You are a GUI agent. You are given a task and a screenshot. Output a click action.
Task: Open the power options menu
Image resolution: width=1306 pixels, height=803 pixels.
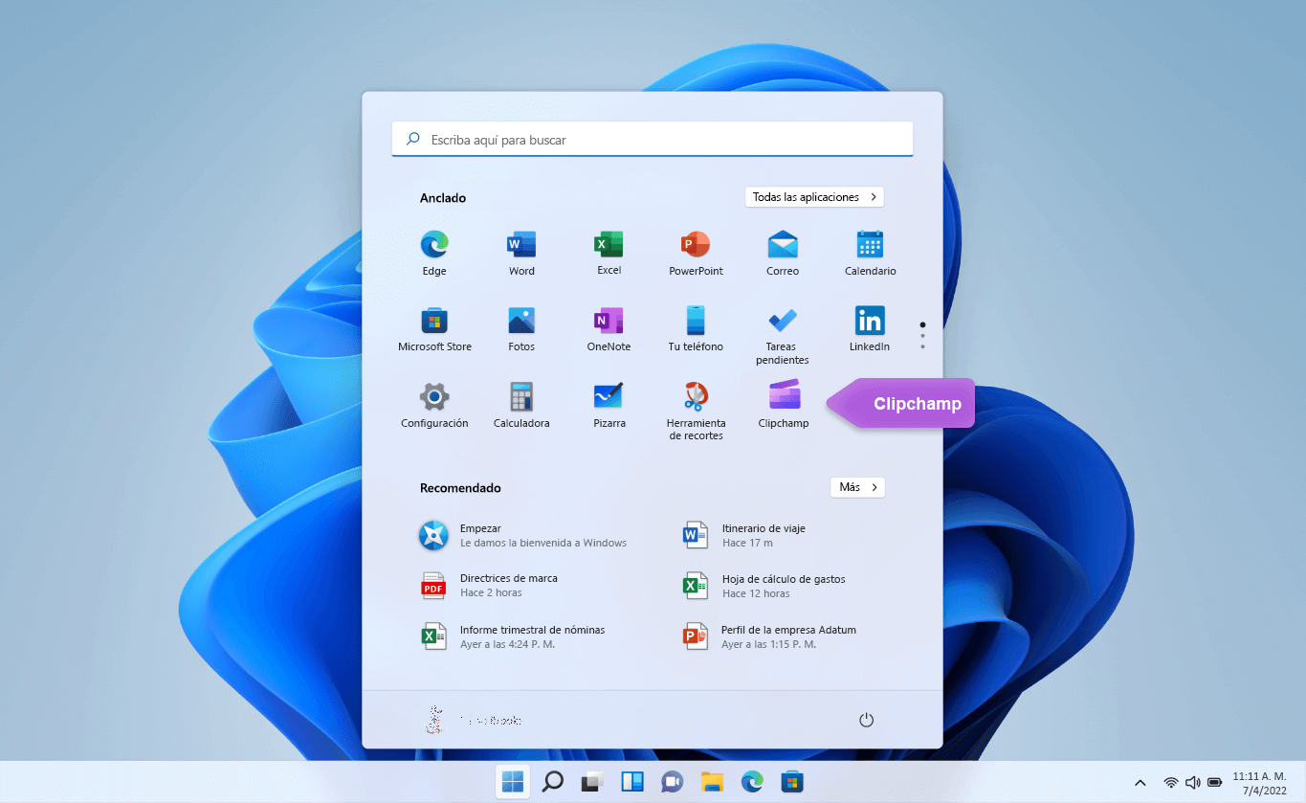pyautogui.click(x=866, y=719)
